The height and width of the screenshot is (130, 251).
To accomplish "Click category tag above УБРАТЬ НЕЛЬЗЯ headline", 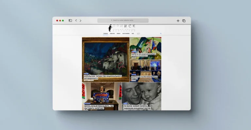I will click(87, 104).
